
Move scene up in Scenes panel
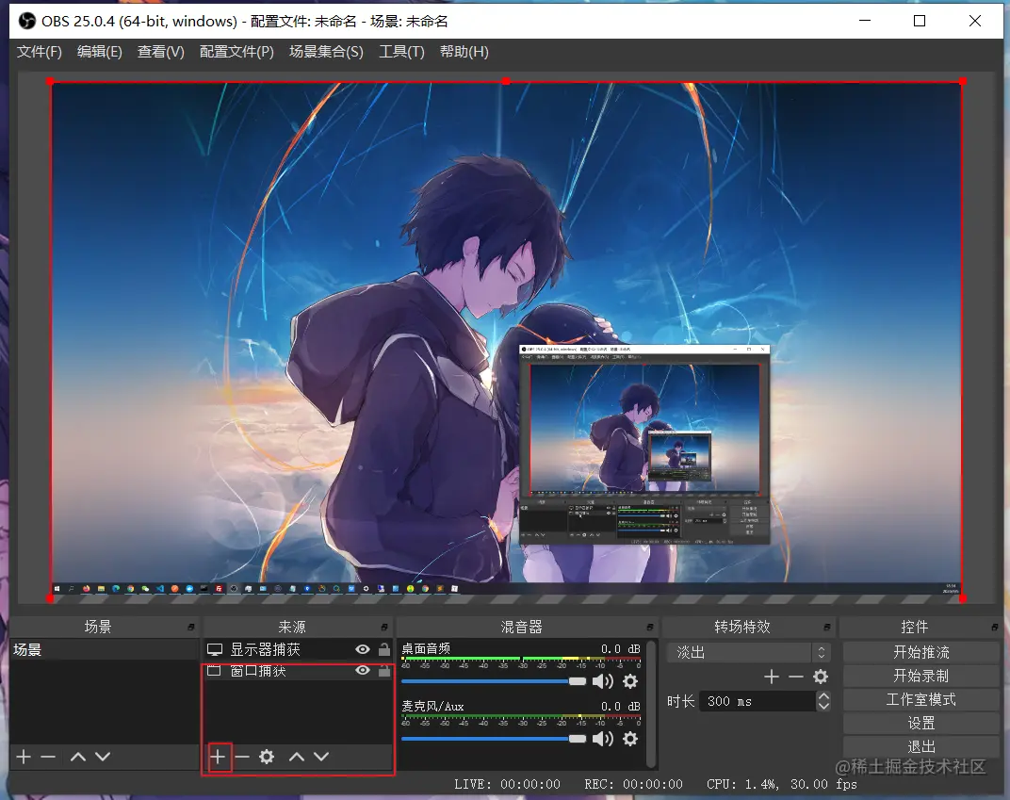(x=78, y=757)
